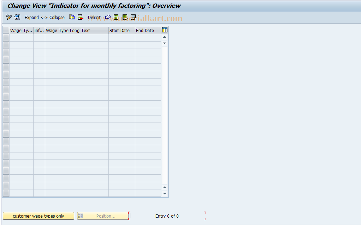The width and height of the screenshot is (361, 225).
Task: Click the Start Date column header
Action: [x=122, y=31]
